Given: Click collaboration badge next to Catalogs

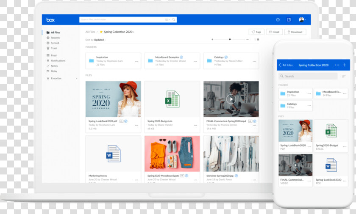Looking at the screenshot, I should click(226, 57).
